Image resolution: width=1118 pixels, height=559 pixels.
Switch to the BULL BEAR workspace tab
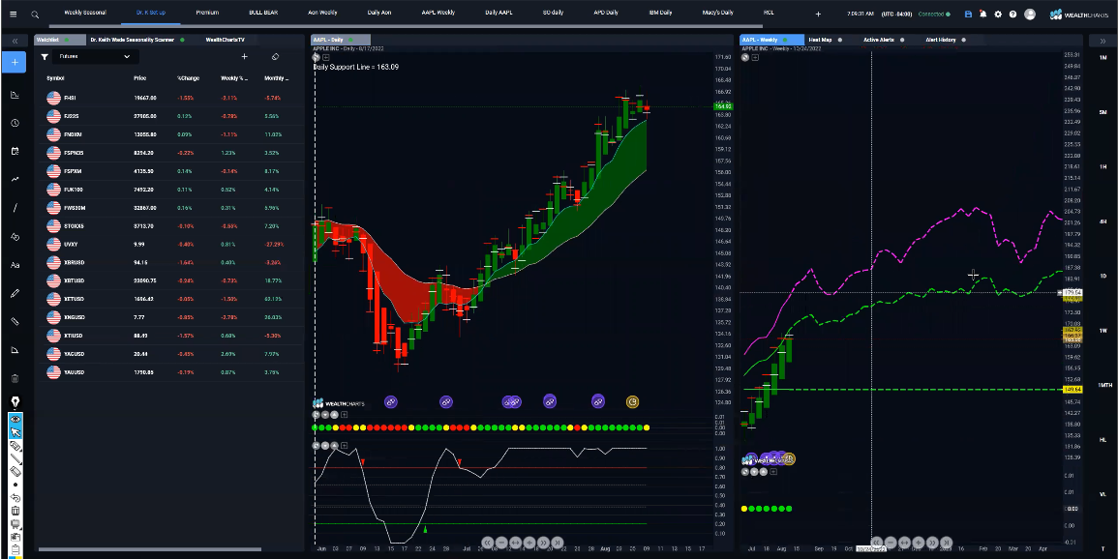point(263,13)
